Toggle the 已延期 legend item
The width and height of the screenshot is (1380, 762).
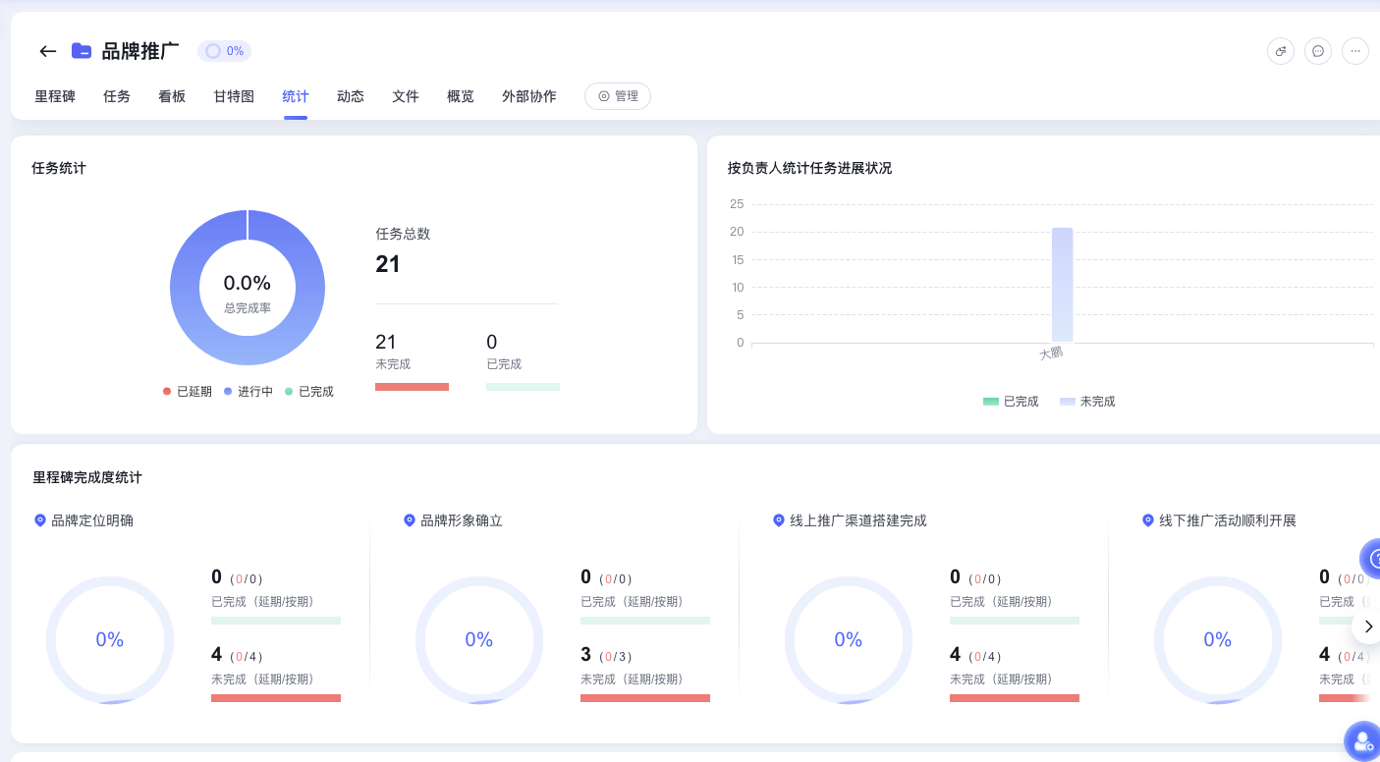coord(188,391)
